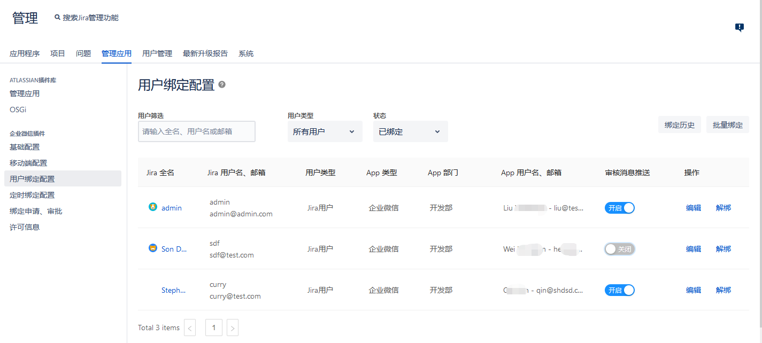This screenshot has width=762, height=343.
Task: Open the 状态 dropdown showing 已绑定
Action: coord(410,131)
